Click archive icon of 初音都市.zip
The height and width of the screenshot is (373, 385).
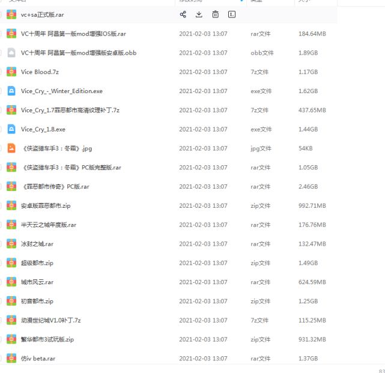(11, 301)
